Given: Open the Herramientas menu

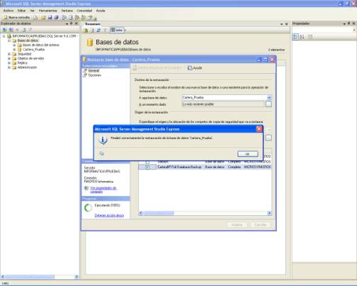Looking at the screenshot, I should pos(48,11).
